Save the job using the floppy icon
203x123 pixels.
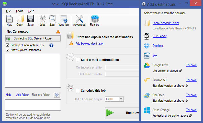pyautogui.click(x=31, y=19)
